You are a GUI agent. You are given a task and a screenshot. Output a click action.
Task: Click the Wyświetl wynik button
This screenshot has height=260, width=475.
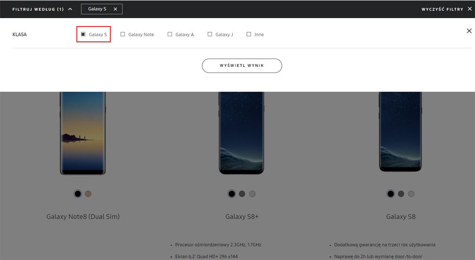point(242,66)
